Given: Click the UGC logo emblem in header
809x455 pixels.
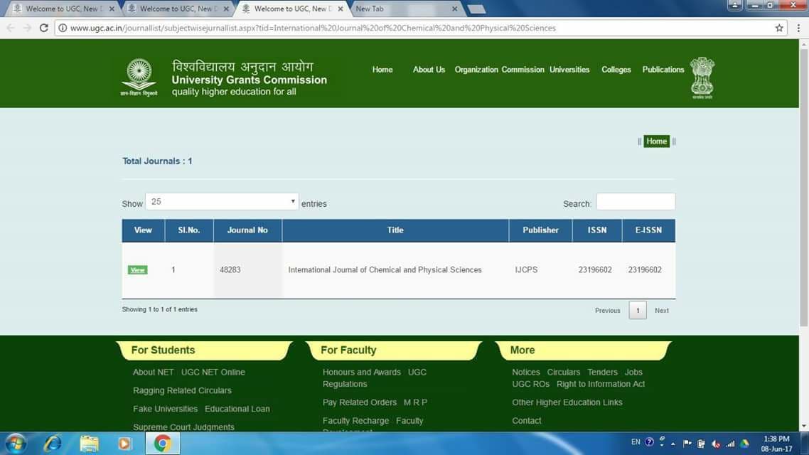Looking at the screenshot, I should (139, 74).
